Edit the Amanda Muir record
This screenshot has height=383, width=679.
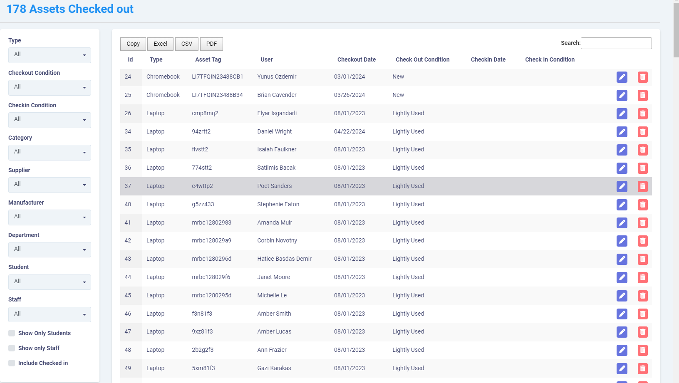(622, 223)
